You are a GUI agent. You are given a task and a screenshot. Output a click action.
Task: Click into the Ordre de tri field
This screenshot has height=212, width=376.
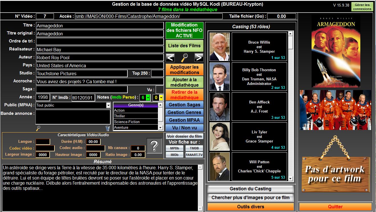click(99, 42)
